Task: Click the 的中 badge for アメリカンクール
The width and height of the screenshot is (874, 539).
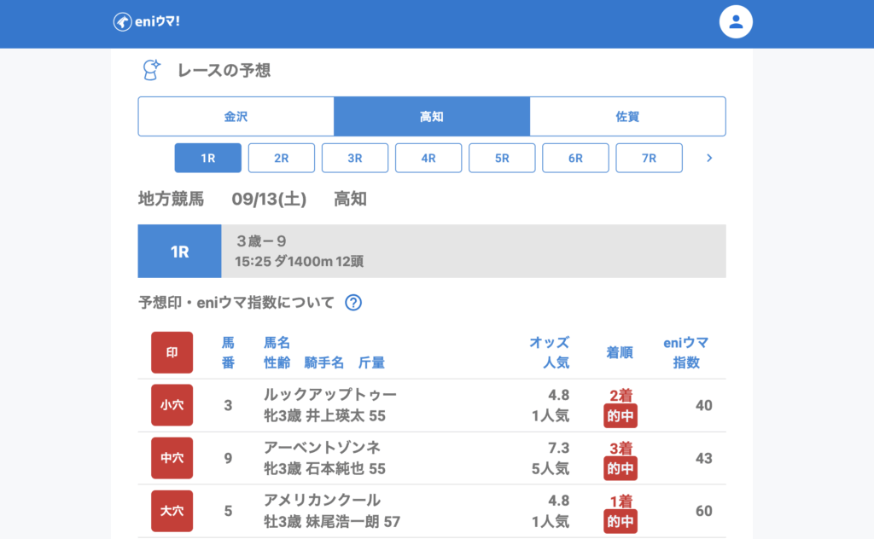Action: point(621,521)
